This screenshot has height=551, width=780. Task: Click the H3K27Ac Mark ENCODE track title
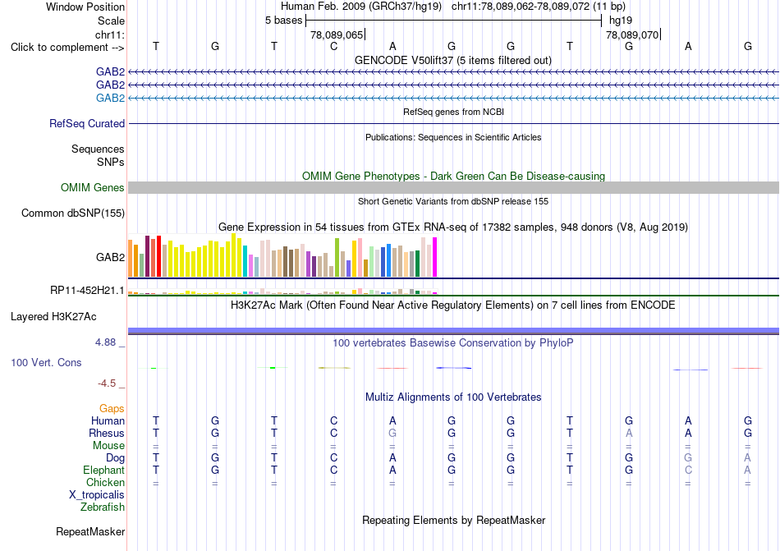point(453,305)
